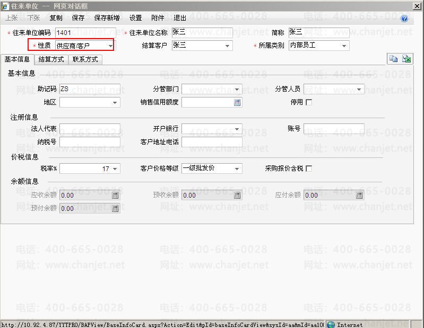Click the Internet zone globe icon

[331, 325]
